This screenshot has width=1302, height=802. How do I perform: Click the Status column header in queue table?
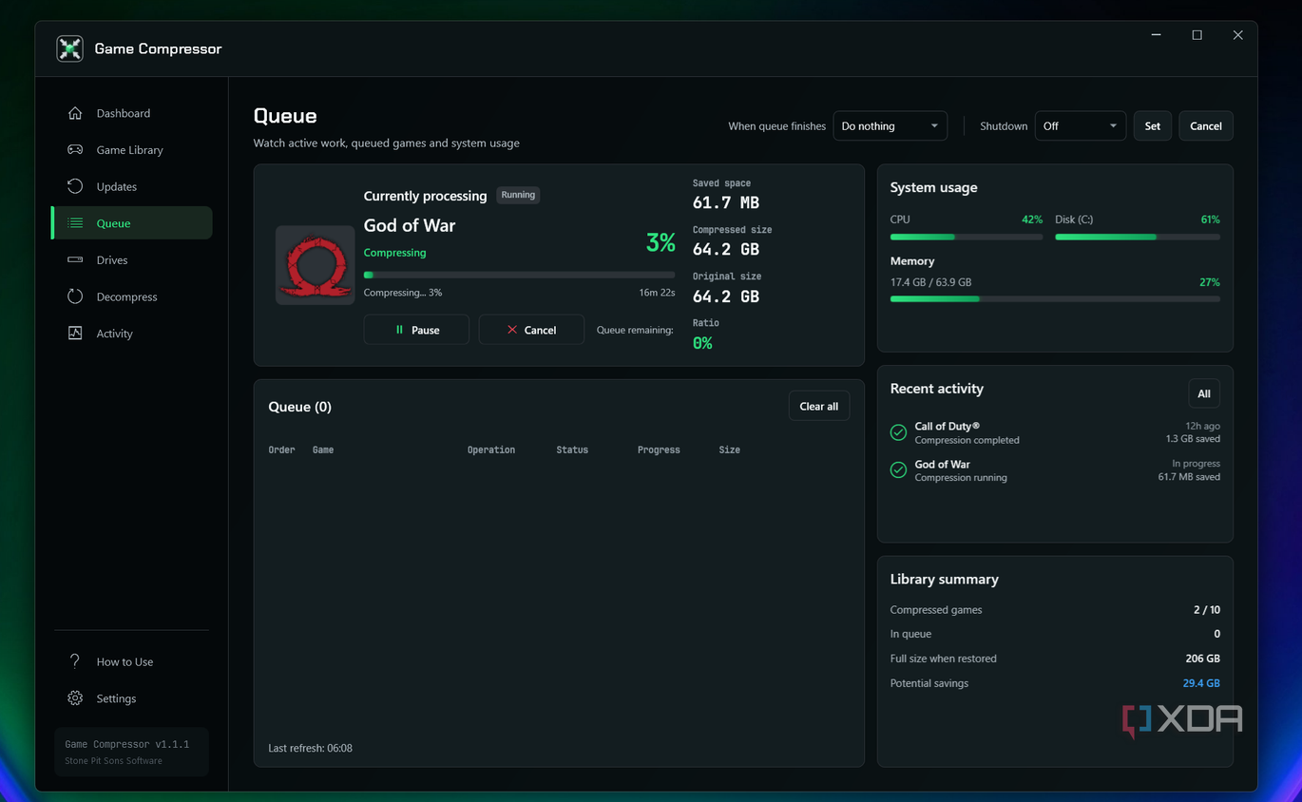572,449
